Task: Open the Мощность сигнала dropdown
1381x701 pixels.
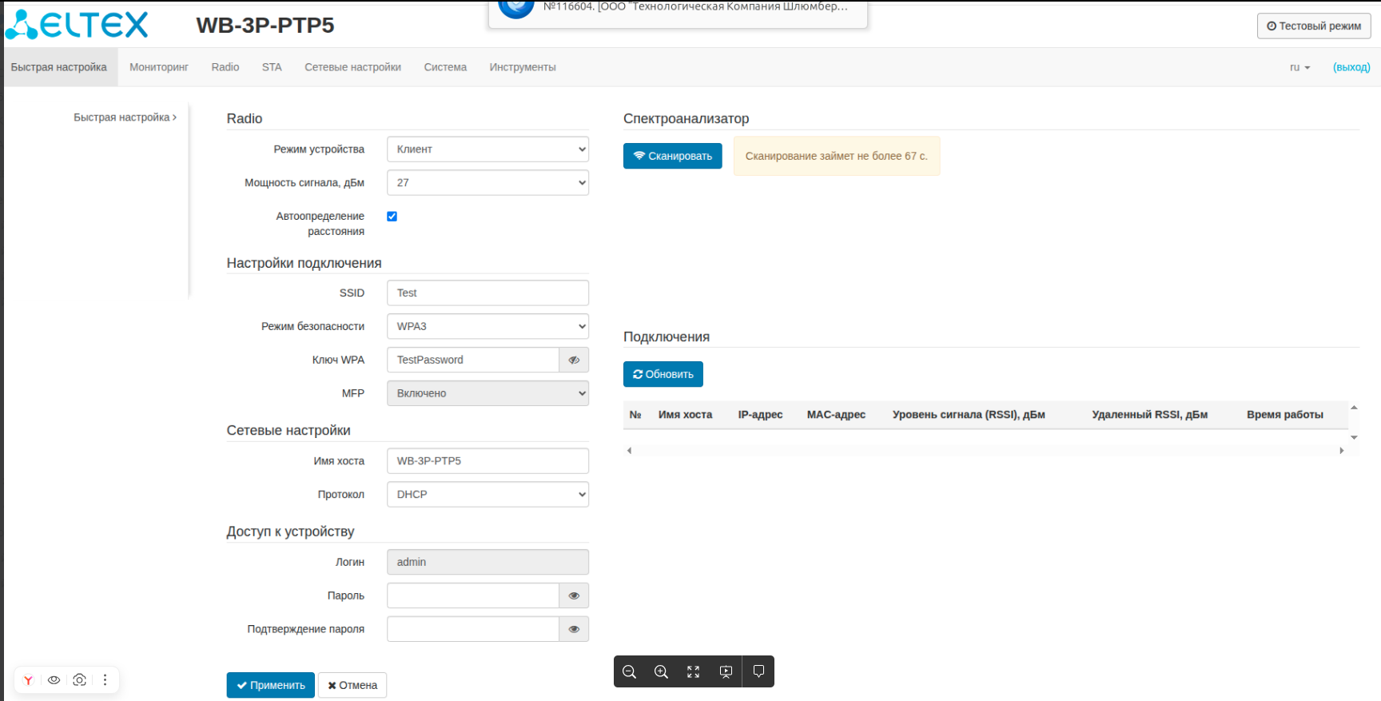Action: coord(488,183)
